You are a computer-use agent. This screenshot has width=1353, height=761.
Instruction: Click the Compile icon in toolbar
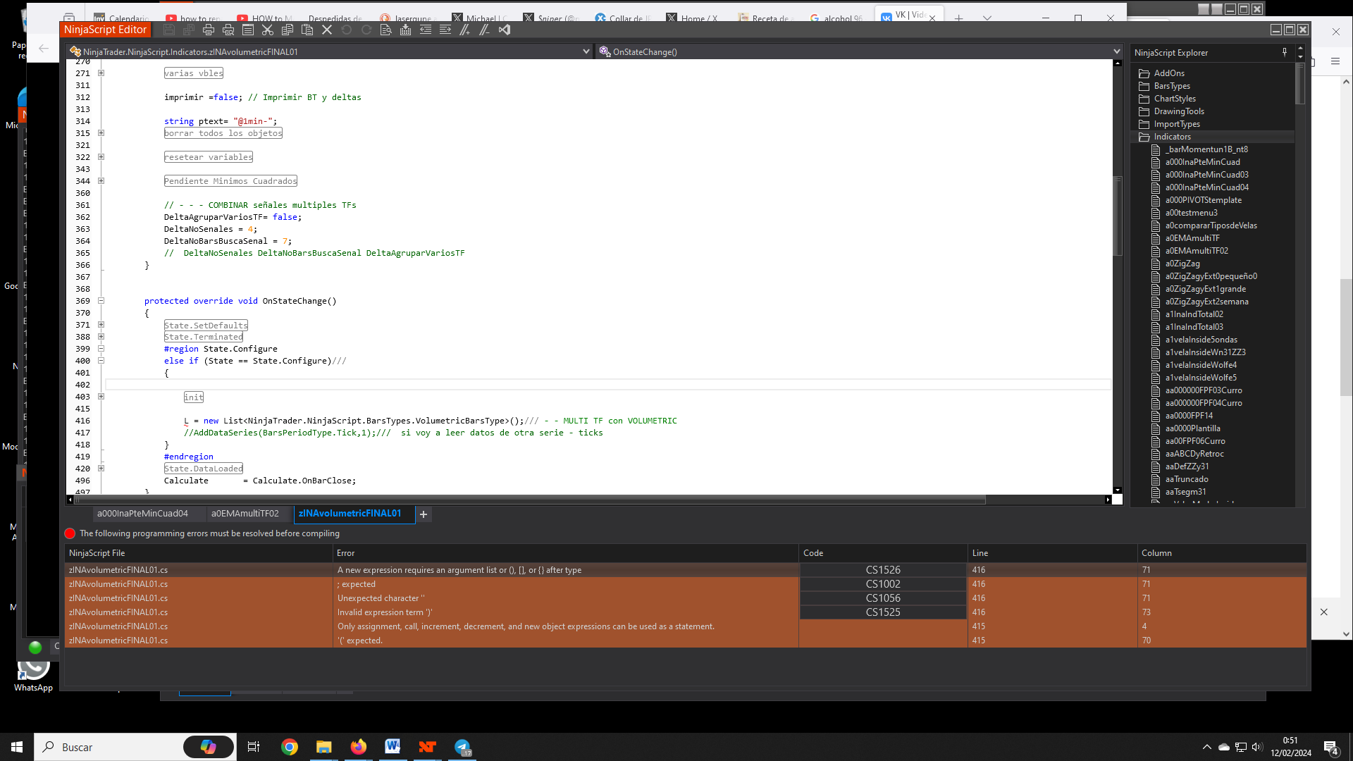point(405,30)
